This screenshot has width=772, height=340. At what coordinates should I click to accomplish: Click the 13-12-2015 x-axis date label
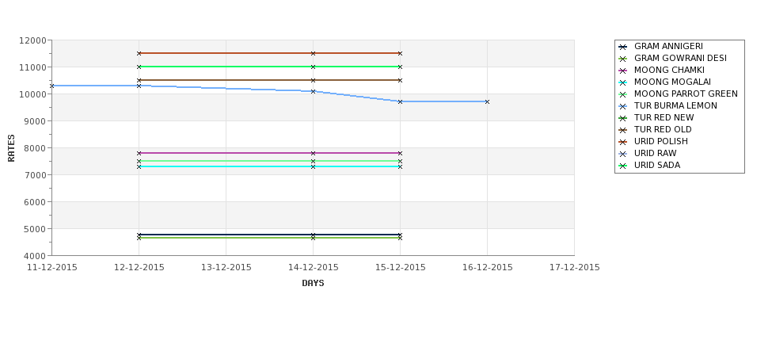(x=226, y=268)
